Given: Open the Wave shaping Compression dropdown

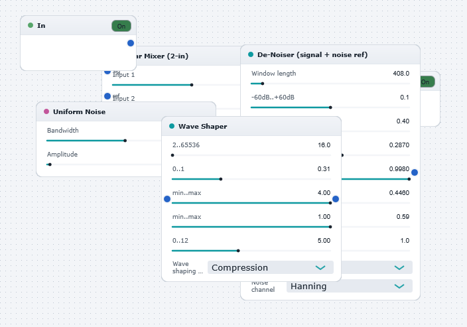Looking at the screenshot, I should click(271, 267).
